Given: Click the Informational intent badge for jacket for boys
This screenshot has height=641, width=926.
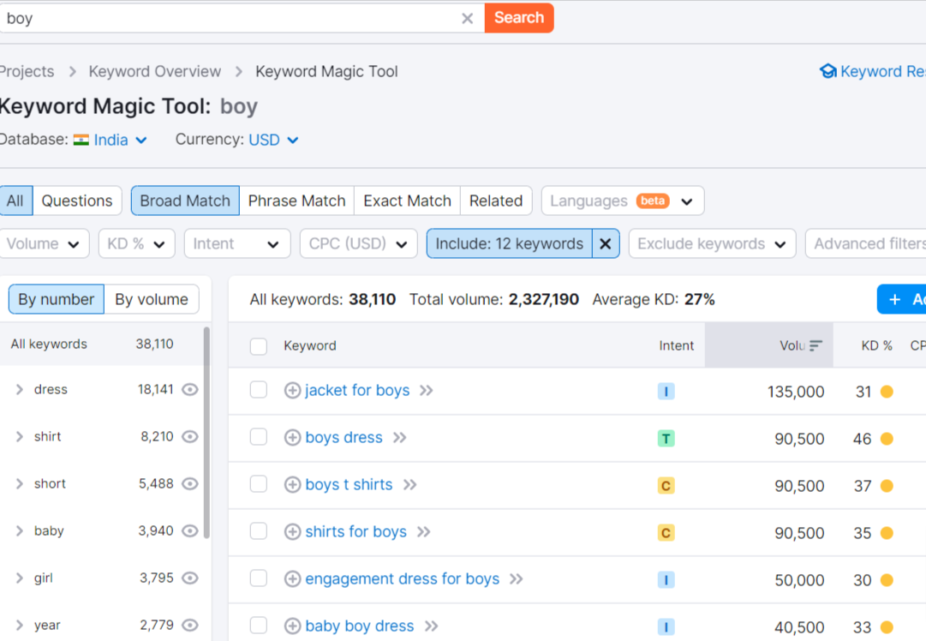Looking at the screenshot, I should 666,391.
